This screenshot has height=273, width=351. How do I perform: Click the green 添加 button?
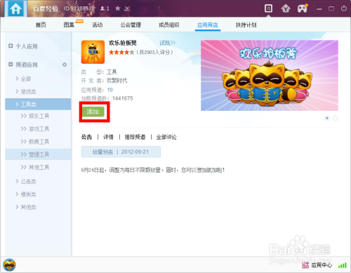click(93, 112)
